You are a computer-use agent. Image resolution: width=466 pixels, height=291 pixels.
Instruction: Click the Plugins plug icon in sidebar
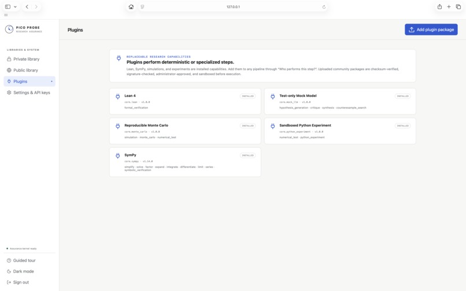pos(9,81)
